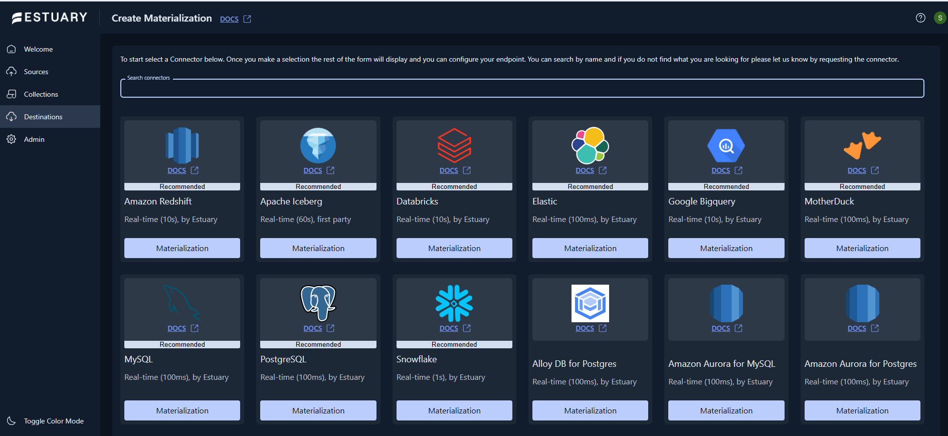This screenshot has height=436, width=948.
Task: Click Materialization button for Amazon Aurora for MySQL
Action: pos(726,410)
